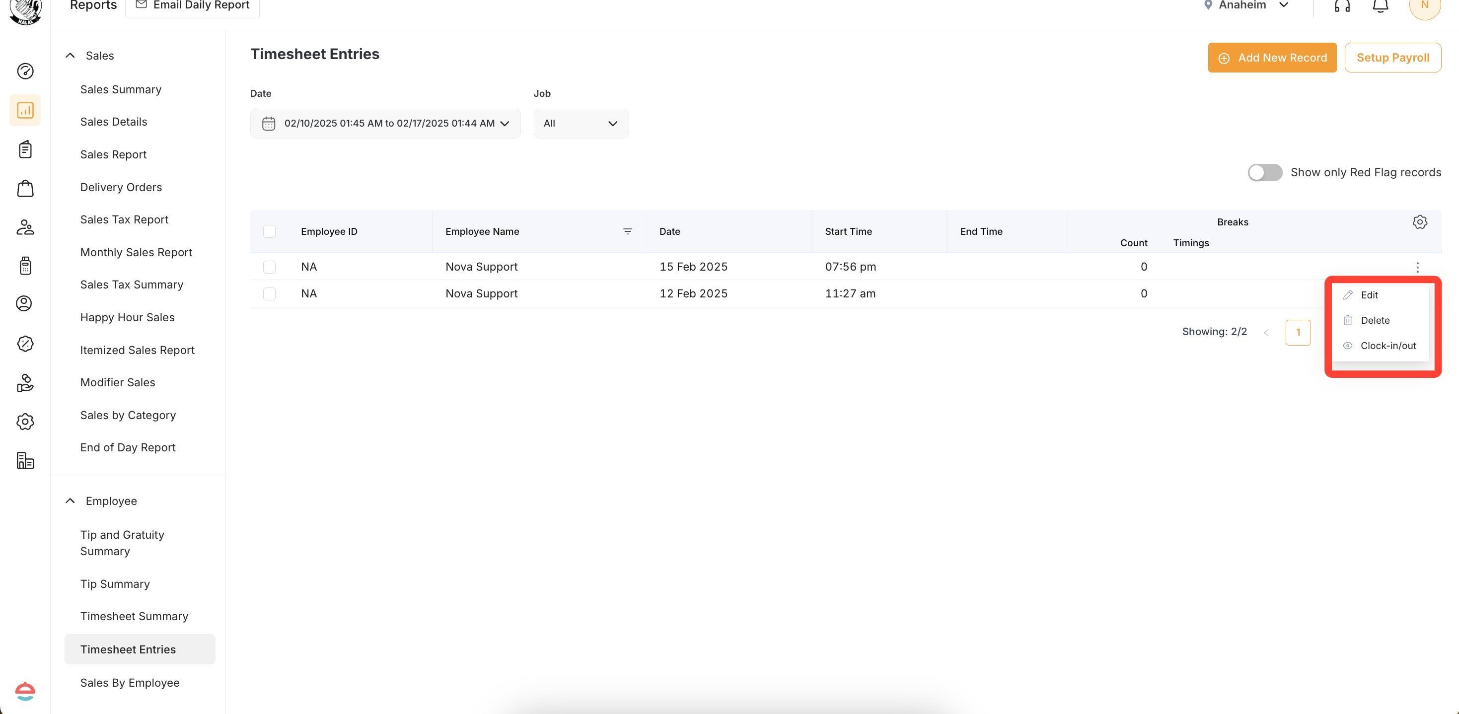This screenshot has height=714, width=1459.
Task: Choose Clock-in/out from the row menu
Action: pos(1380,346)
